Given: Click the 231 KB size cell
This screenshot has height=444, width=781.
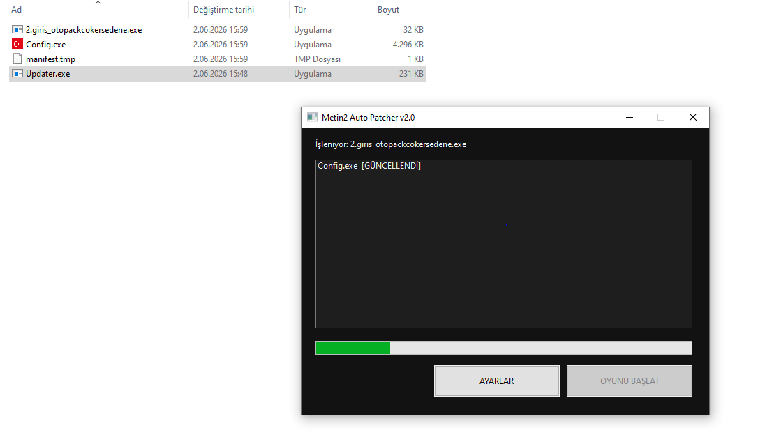Looking at the screenshot, I should tap(411, 74).
